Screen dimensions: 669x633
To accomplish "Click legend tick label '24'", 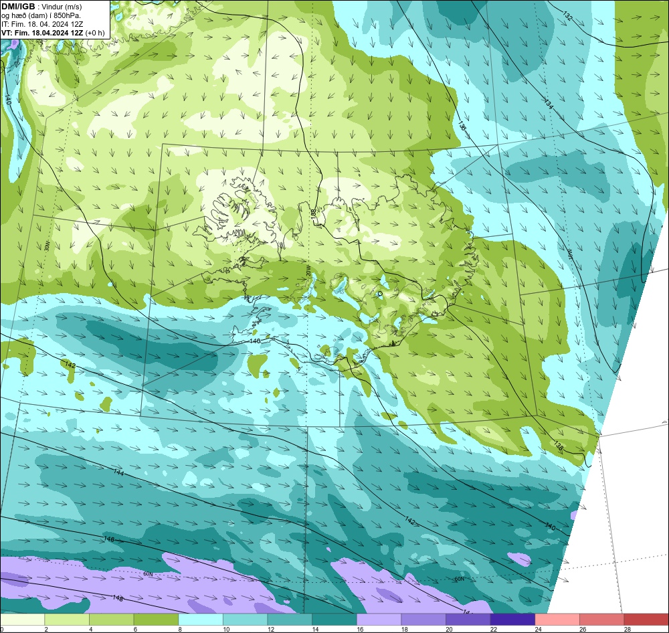I will tap(539, 629).
